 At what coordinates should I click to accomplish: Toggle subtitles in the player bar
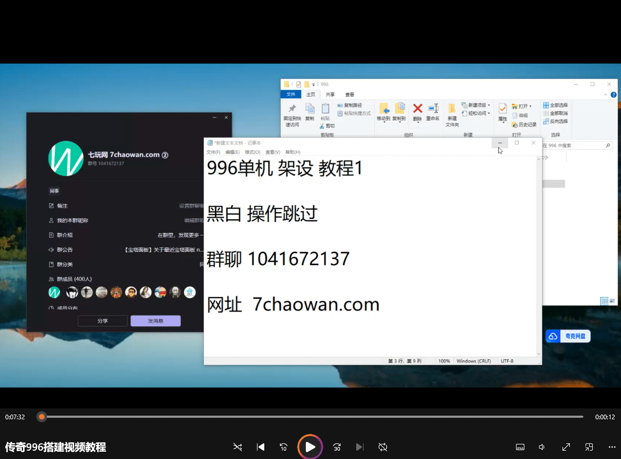[x=520, y=447]
